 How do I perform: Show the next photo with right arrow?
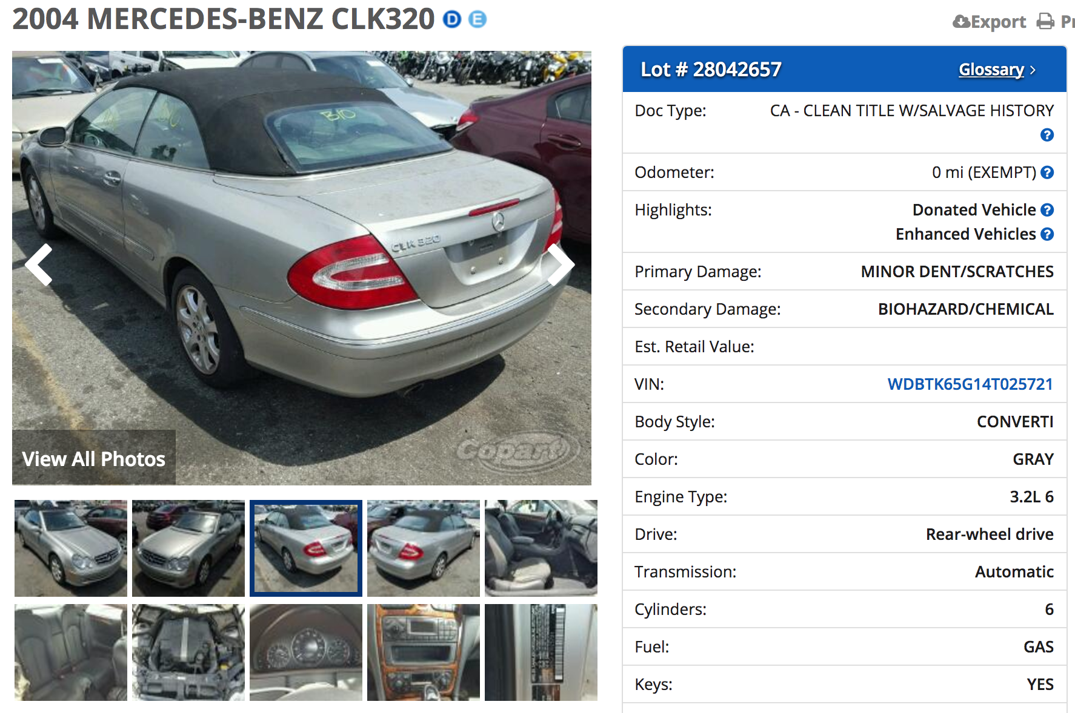click(x=561, y=264)
